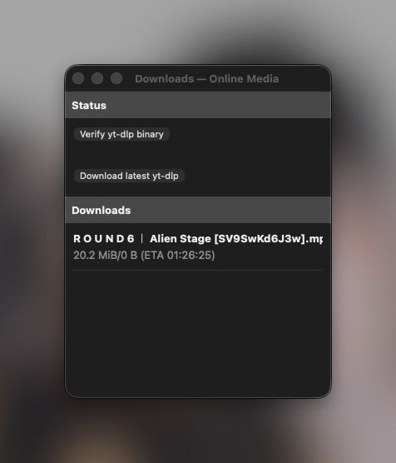
Task: Select the ROUND 6 Alien Stage download entry
Action: [x=198, y=246]
